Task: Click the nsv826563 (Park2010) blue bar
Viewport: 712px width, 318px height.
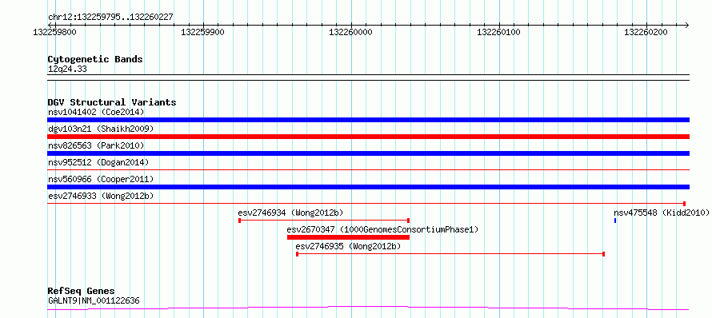Action: [368, 153]
